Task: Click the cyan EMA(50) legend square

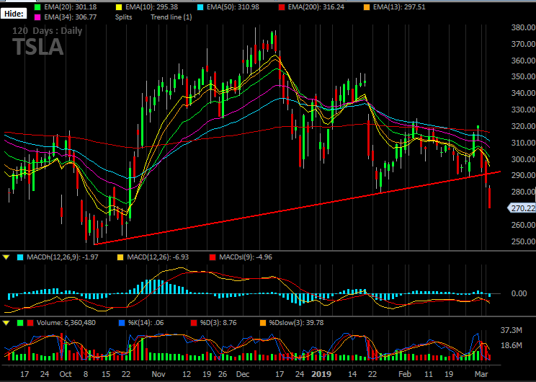Action: click(201, 6)
